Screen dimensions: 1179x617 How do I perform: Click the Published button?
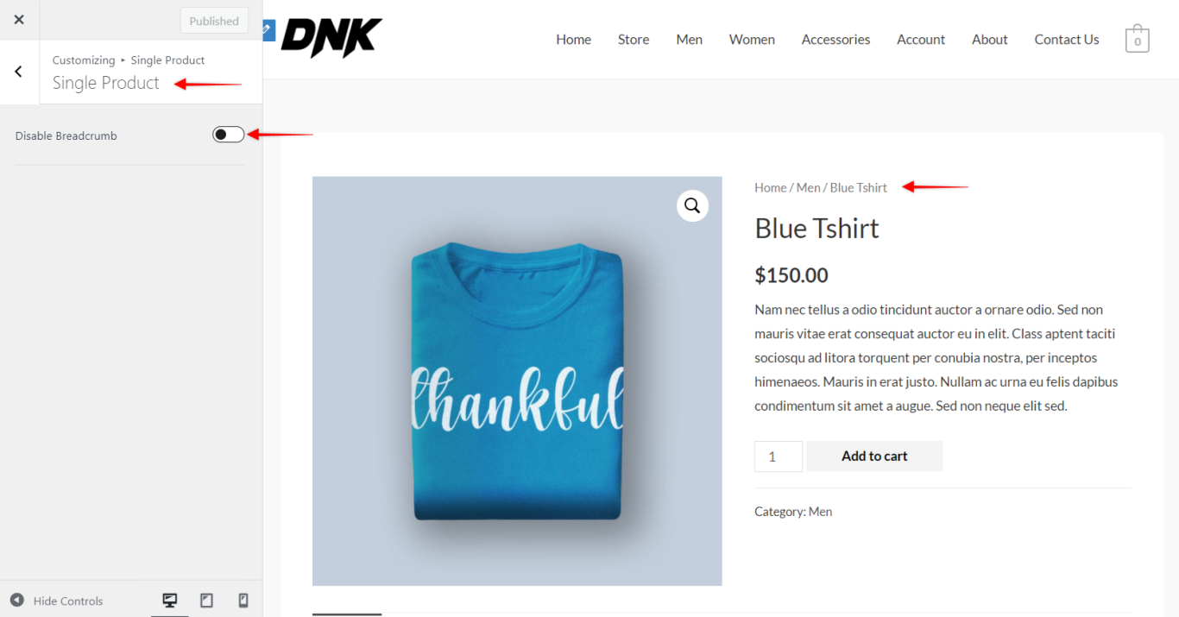[214, 21]
